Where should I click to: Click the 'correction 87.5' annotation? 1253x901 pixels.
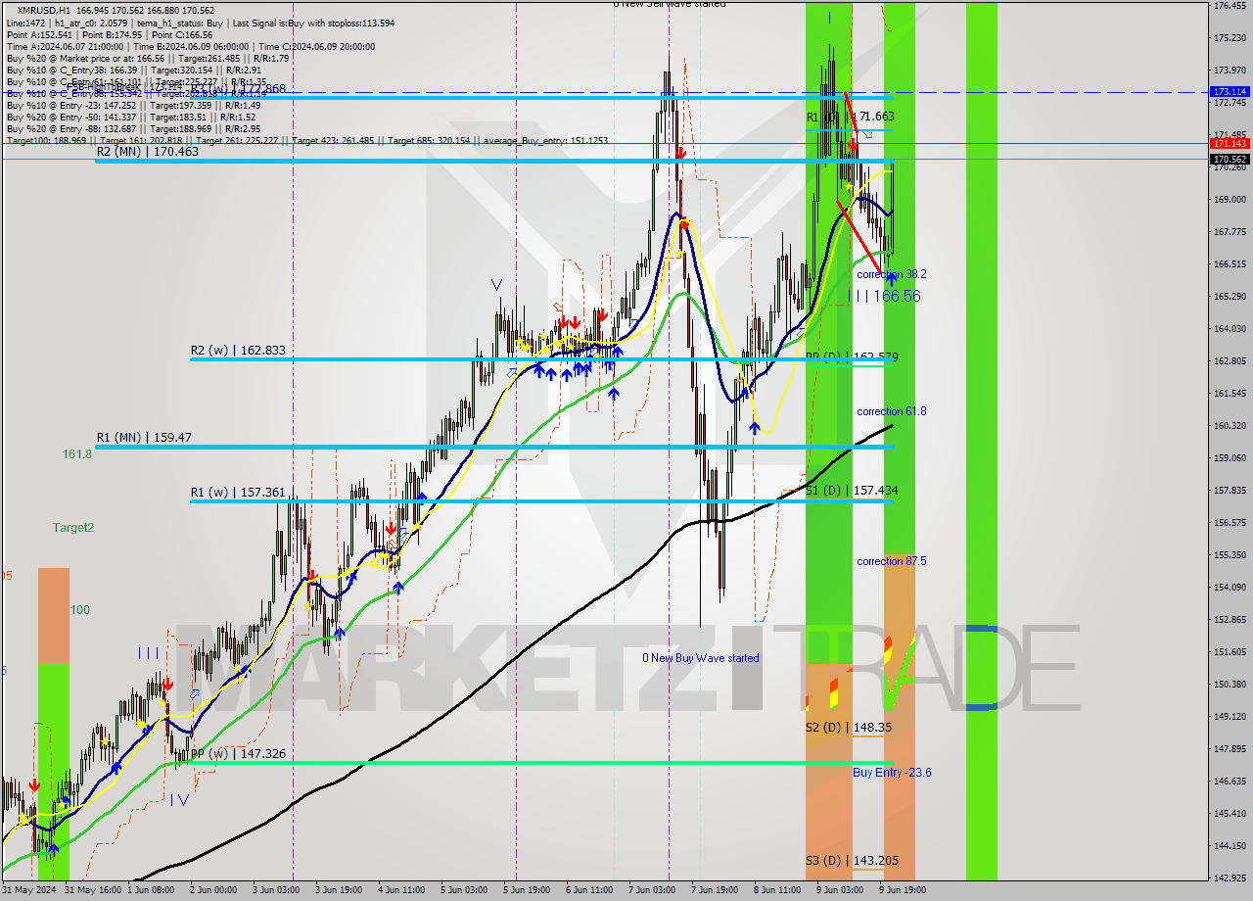(891, 561)
